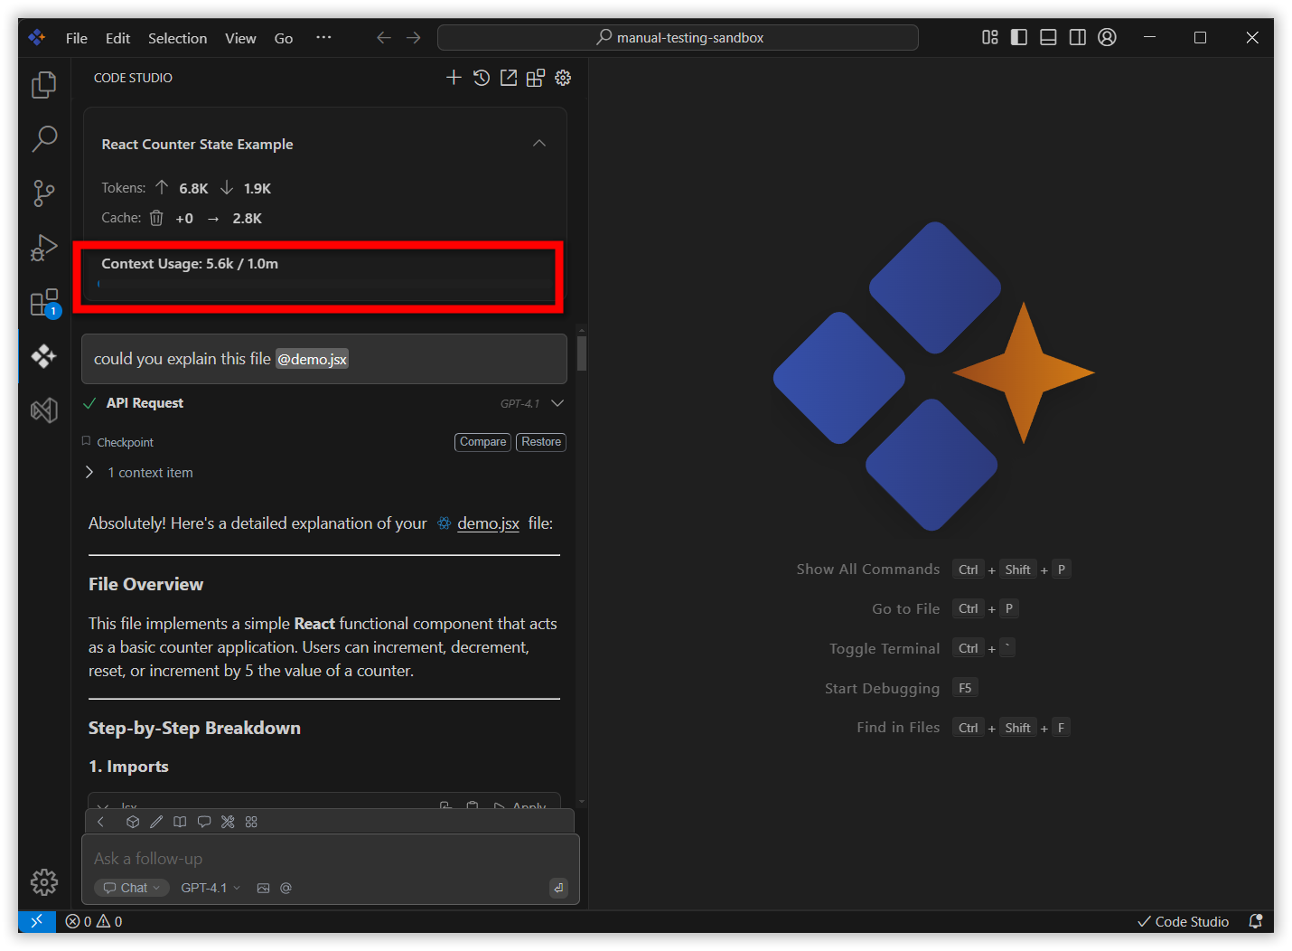Click the Restore checkpoint button
The width and height of the screenshot is (1292, 951).
point(541,442)
